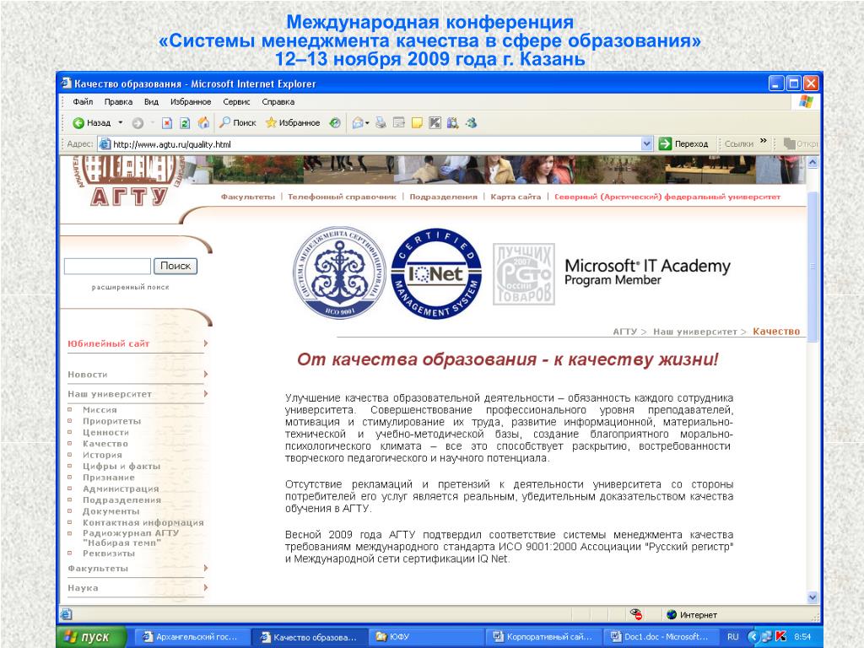Open the расширенный поиск link

131,287
